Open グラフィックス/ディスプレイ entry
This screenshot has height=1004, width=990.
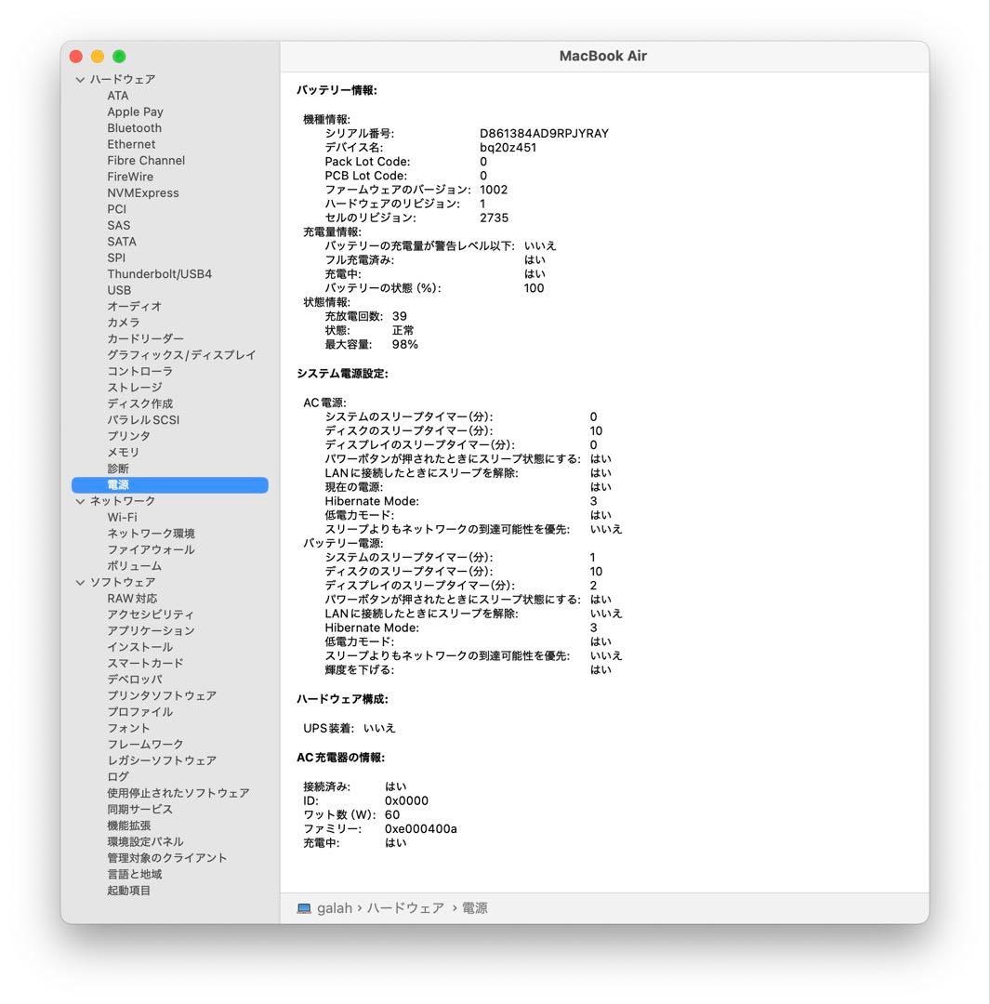click(181, 355)
